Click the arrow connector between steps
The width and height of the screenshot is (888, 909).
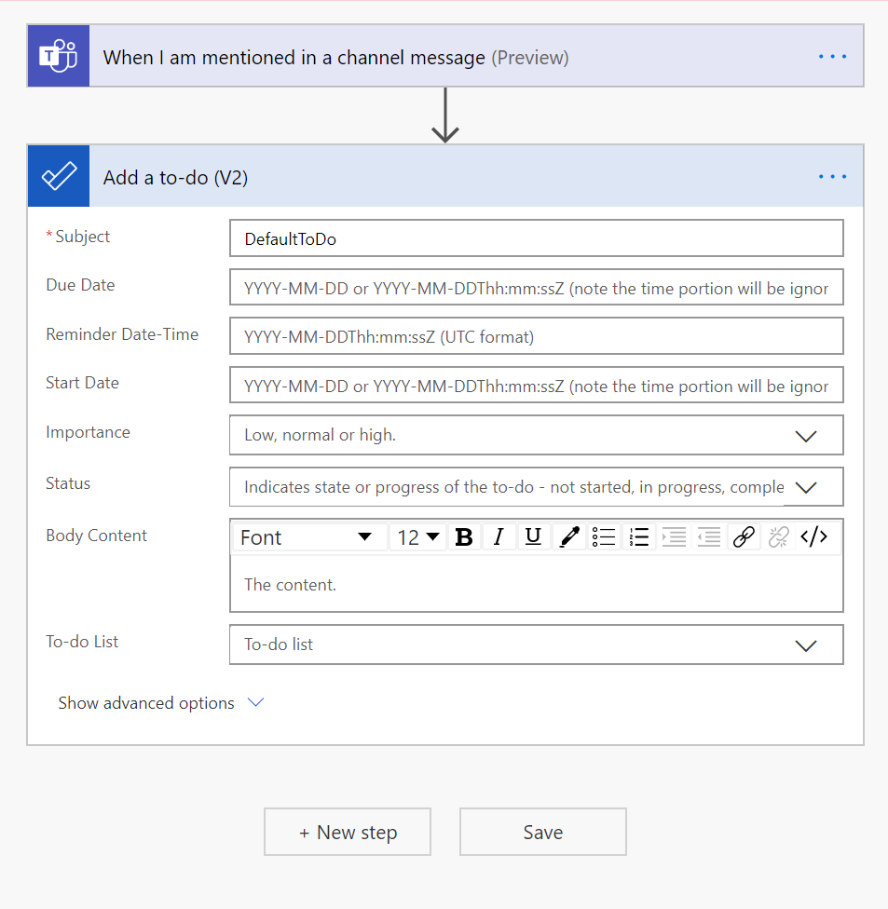pos(445,115)
